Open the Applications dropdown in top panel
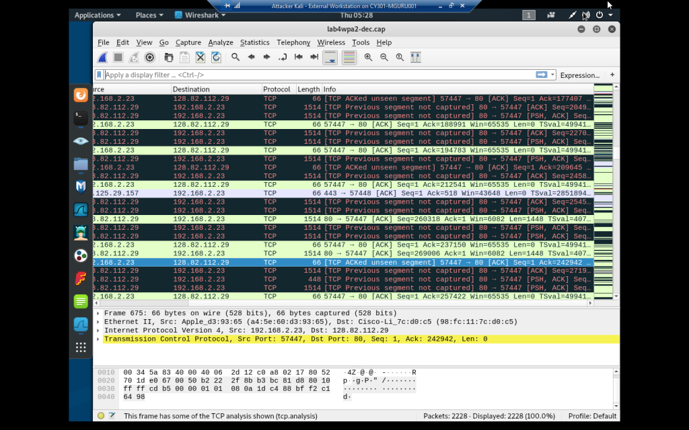The width and height of the screenshot is (689, 430). [x=98, y=15]
